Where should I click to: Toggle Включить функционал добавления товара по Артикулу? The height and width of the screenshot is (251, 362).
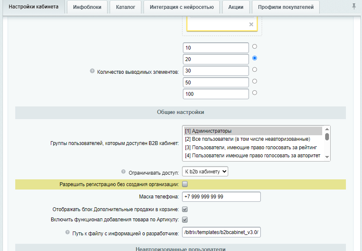(x=185, y=220)
